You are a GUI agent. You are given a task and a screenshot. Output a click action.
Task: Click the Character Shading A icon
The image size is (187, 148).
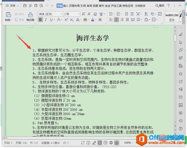[100, 20]
